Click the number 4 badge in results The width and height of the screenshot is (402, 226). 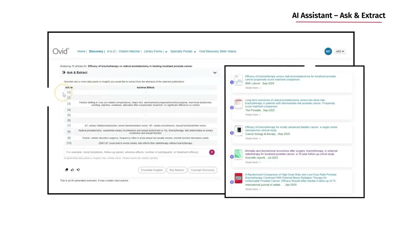point(232,157)
